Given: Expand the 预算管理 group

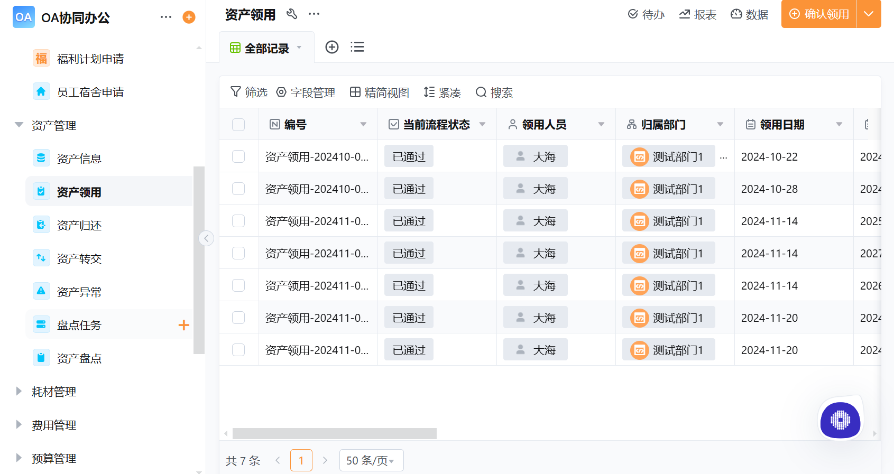Looking at the screenshot, I should click(x=19, y=458).
